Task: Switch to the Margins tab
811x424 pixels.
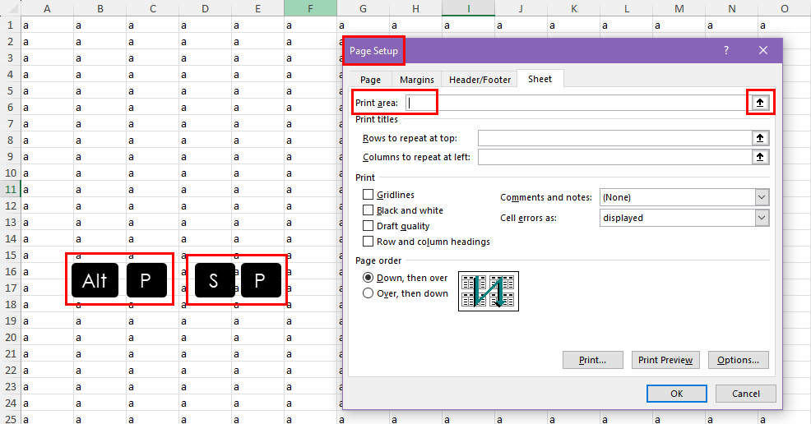Action: [417, 80]
